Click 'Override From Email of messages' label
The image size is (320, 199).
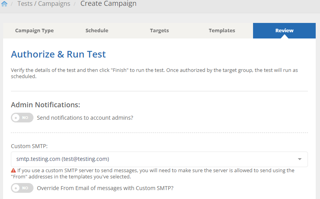(x=105, y=188)
